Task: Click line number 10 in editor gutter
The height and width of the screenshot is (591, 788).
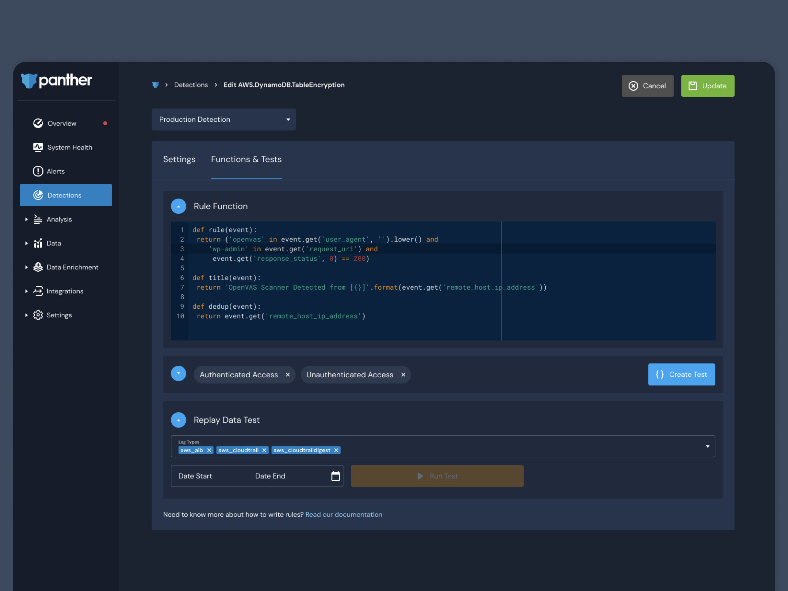Action: click(x=180, y=316)
